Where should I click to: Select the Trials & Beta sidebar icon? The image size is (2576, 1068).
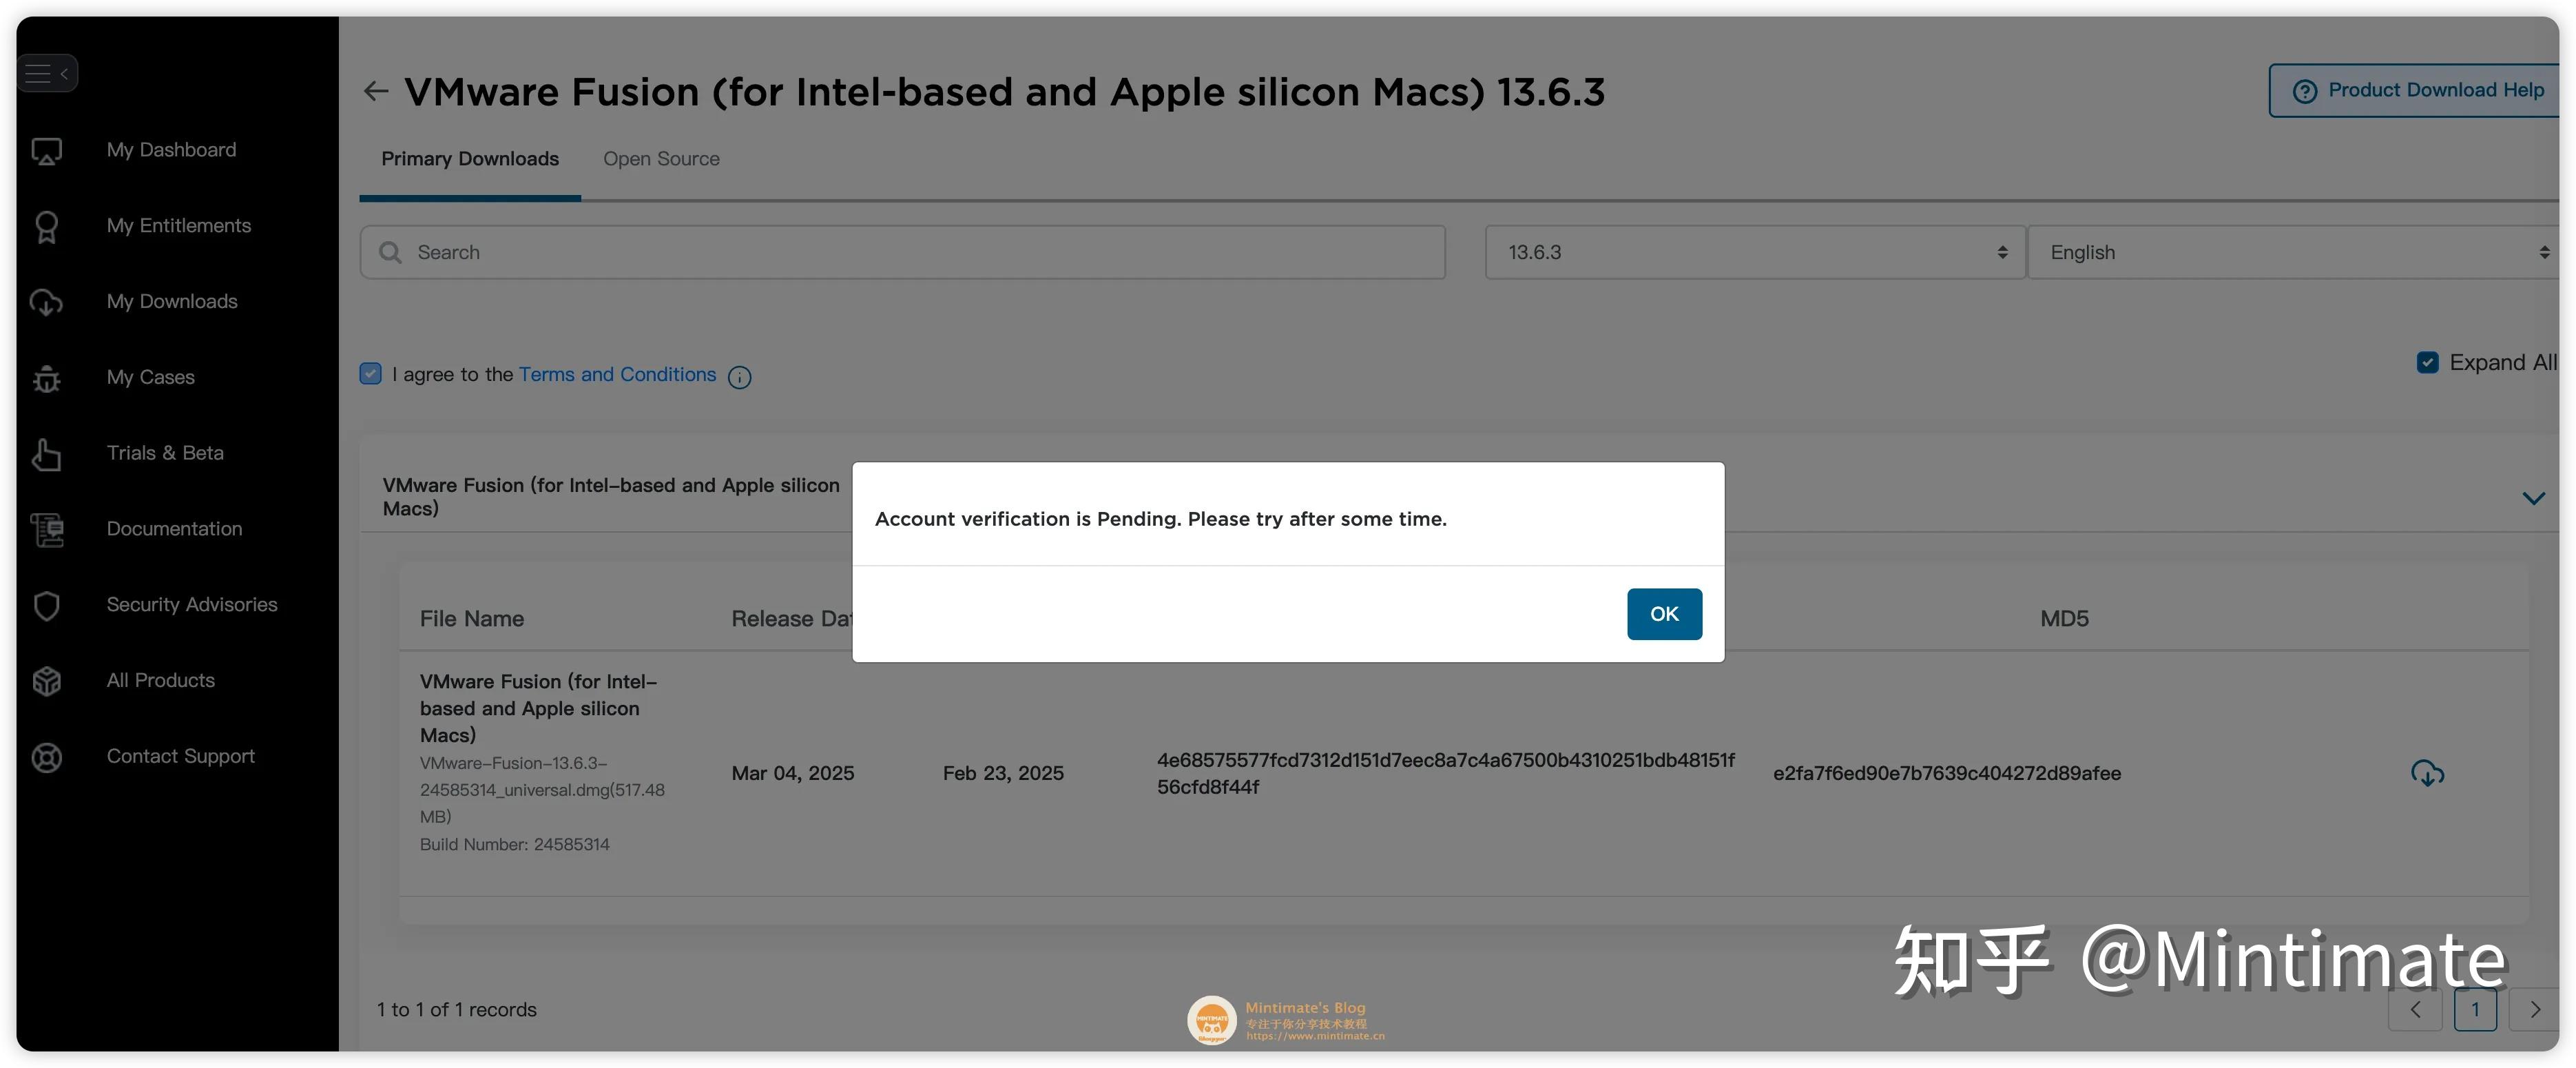[x=47, y=453]
